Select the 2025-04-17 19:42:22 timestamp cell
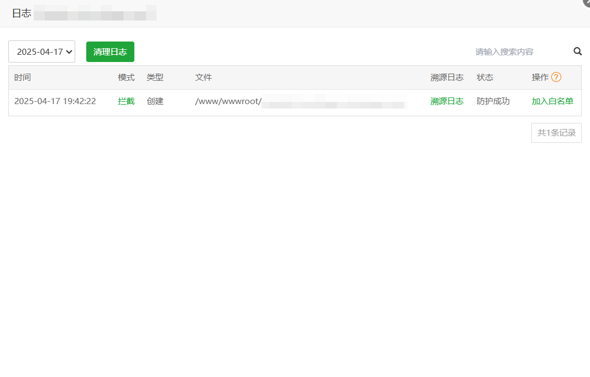590x377 pixels. coord(55,101)
